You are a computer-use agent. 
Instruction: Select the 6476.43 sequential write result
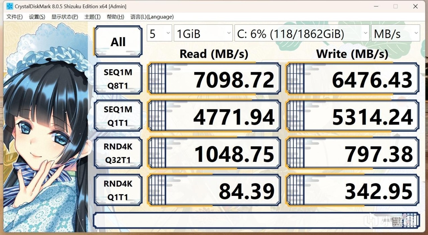(352, 79)
